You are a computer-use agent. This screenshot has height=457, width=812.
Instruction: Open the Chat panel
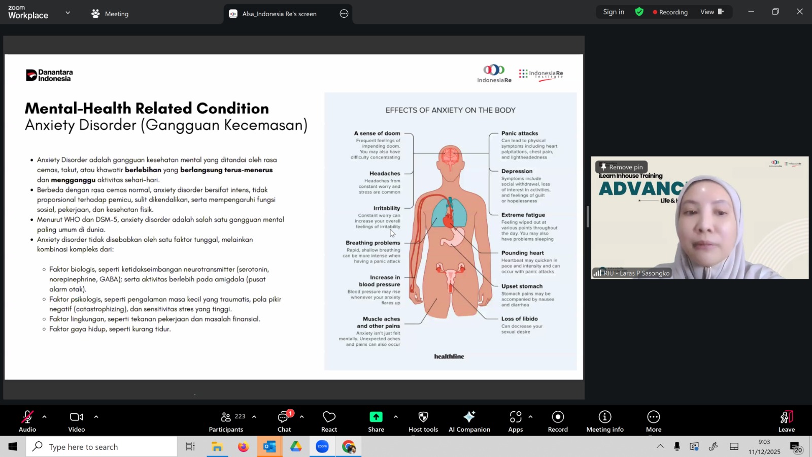pyautogui.click(x=284, y=421)
